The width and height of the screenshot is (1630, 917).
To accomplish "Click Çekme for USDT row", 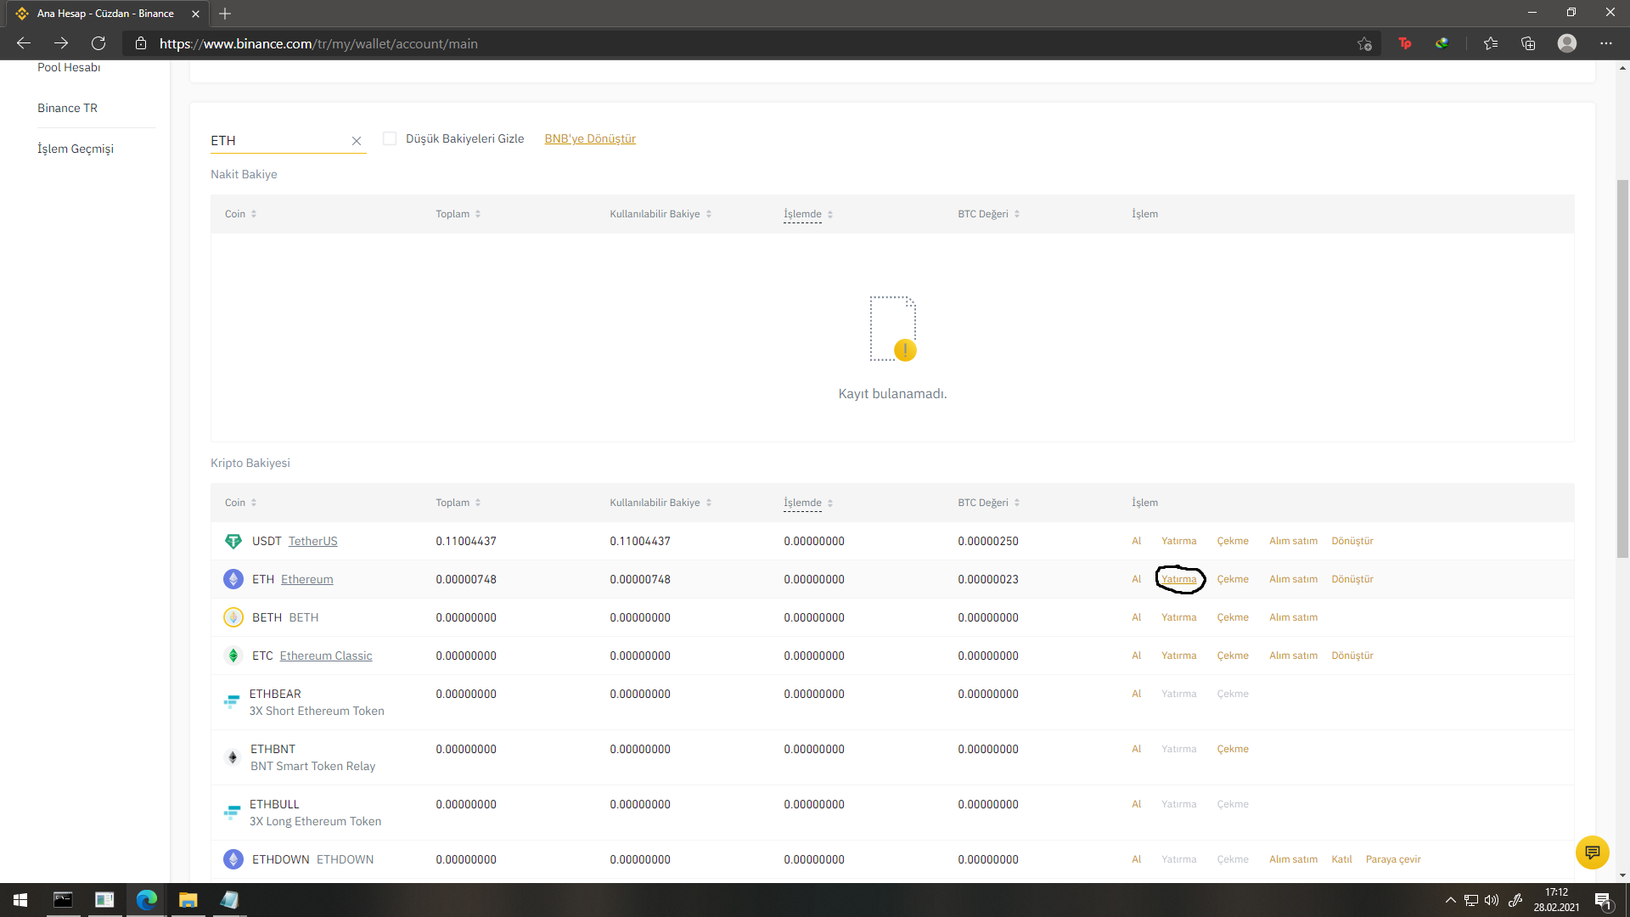I will [1232, 541].
